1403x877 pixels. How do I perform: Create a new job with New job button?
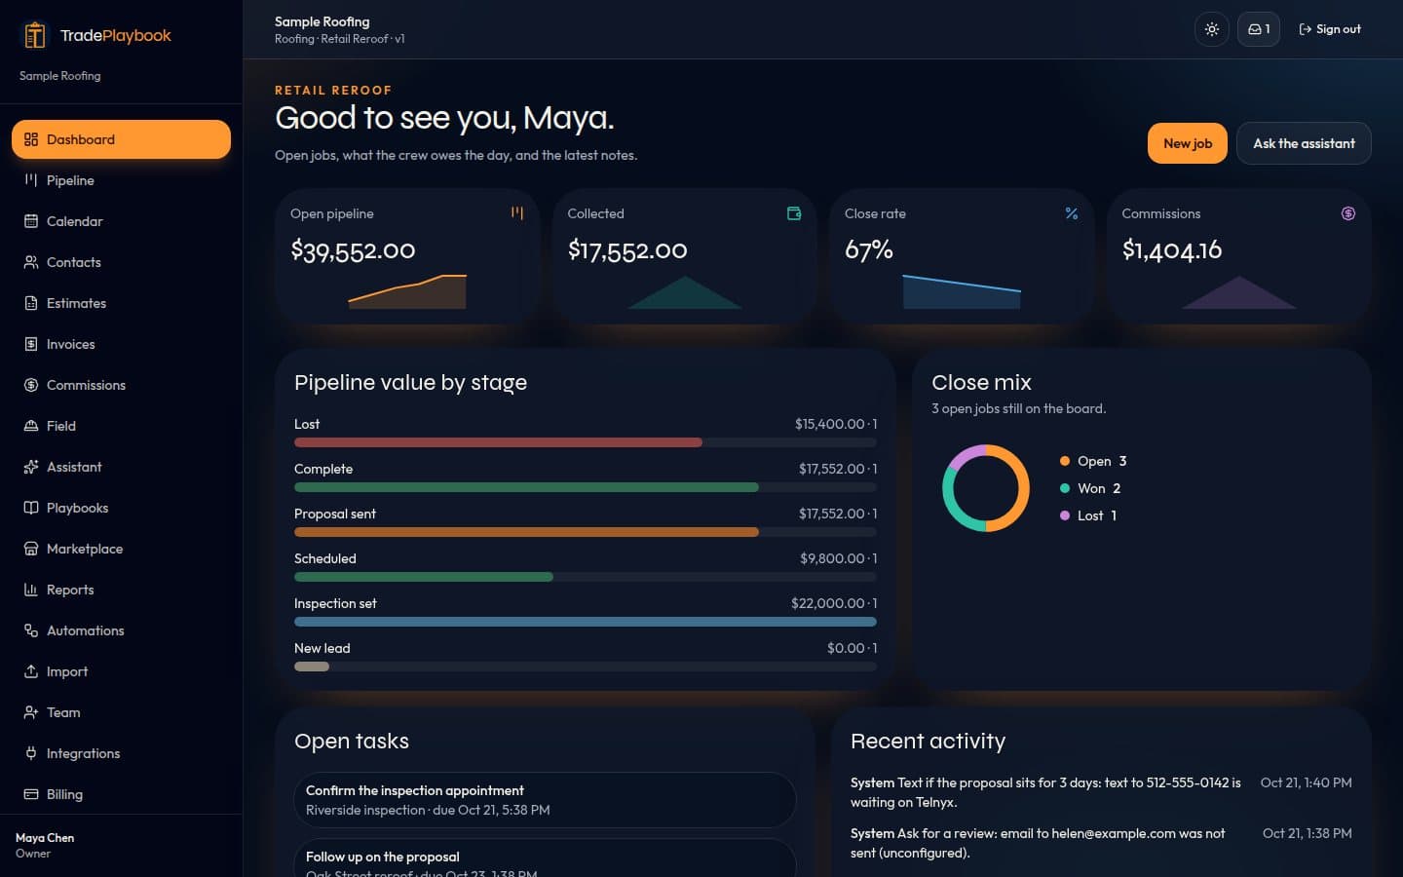[x=1188, y=143]
